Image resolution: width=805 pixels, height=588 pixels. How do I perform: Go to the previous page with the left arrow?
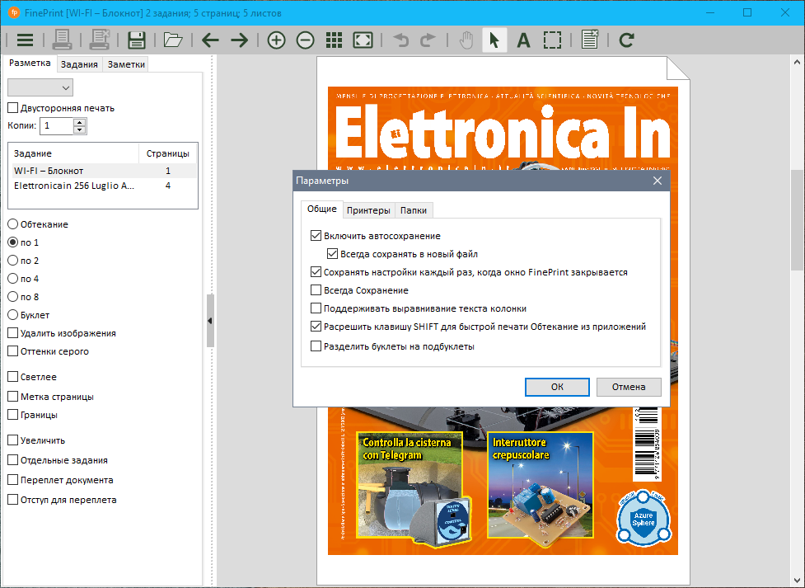pyautogui.click(x=210, y=40)
